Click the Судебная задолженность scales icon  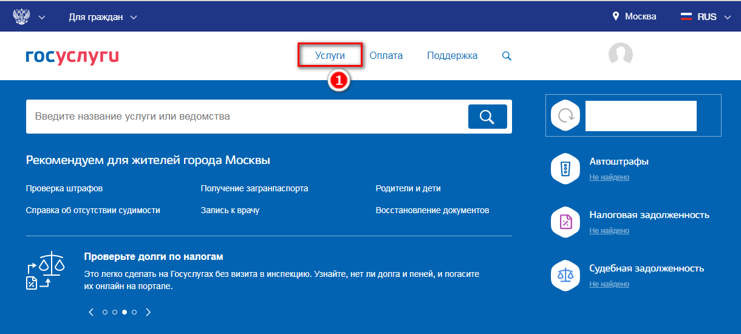point(565,275)
